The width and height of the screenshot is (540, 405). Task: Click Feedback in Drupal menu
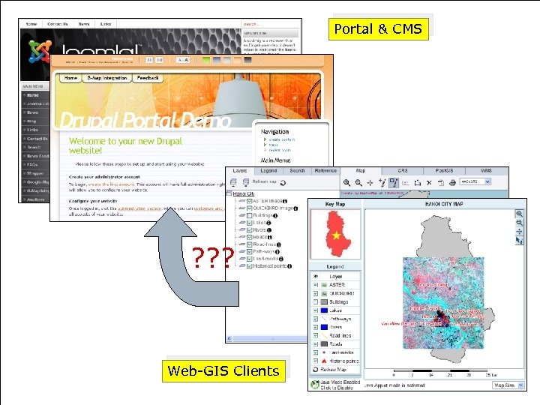[148, 78]
